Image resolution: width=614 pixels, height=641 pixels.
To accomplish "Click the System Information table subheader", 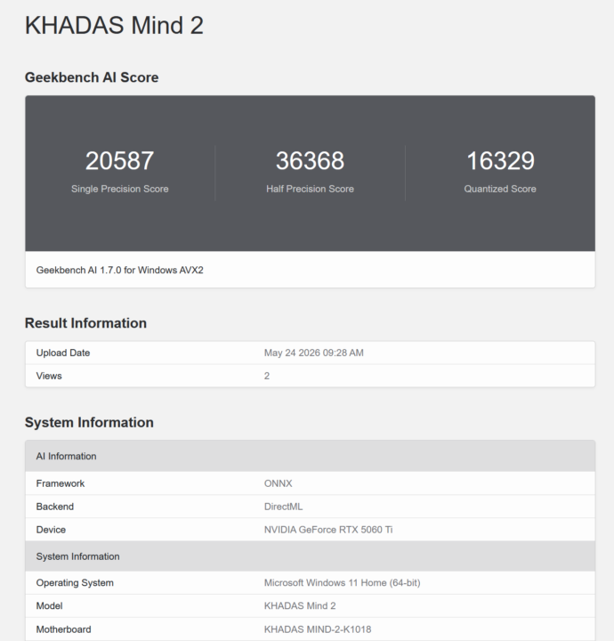I will (x=77, y=556).
